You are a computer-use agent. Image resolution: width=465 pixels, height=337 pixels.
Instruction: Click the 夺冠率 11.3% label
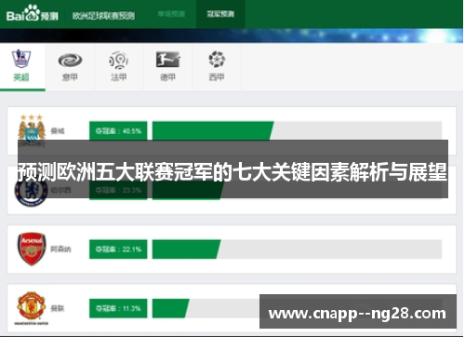(118, 308)
